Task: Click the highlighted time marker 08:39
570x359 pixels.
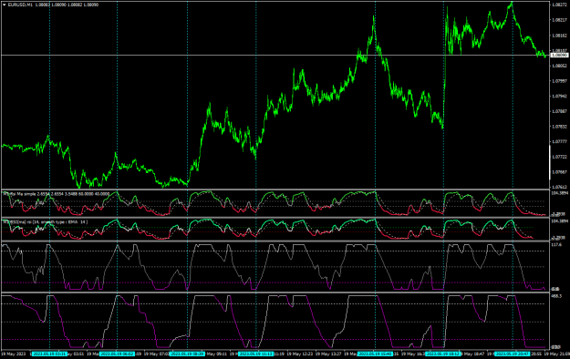Action: [188, 354]
